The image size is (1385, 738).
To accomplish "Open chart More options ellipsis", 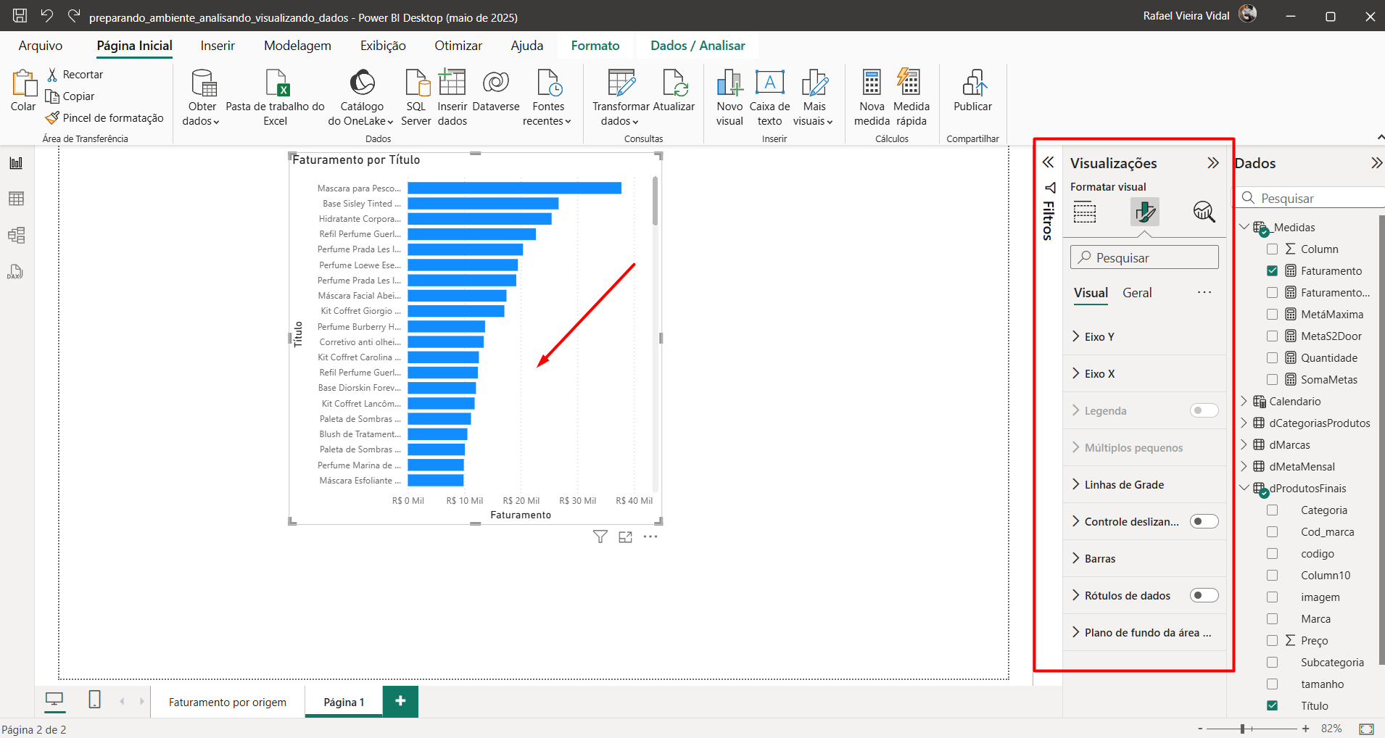I will tap(650, 536).
